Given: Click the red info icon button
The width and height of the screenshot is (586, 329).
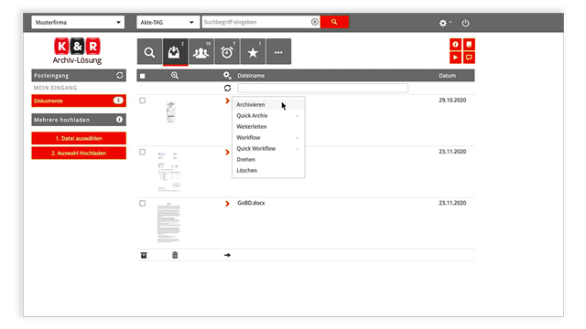Looking at the screenshot, I should click(455, 45).
